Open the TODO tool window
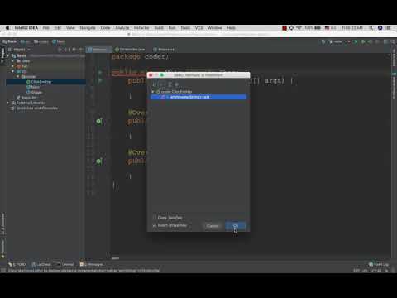 (x=17, y=264)
